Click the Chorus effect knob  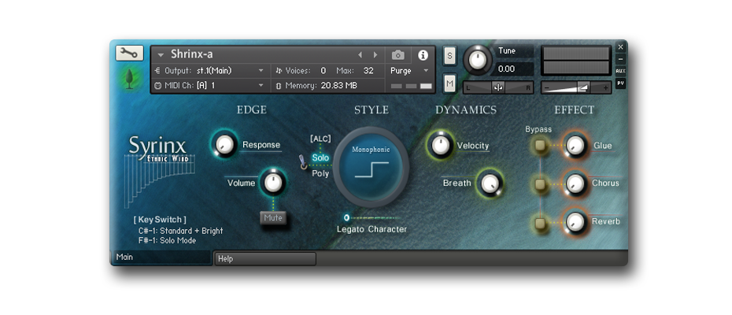click(x=575, y=184)
